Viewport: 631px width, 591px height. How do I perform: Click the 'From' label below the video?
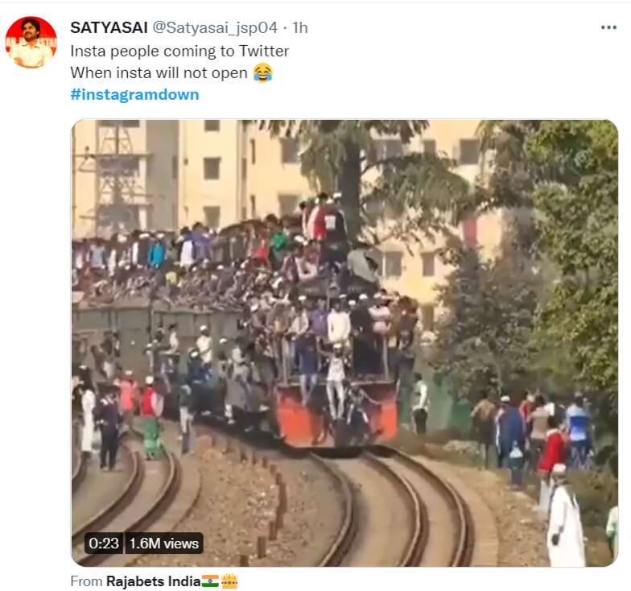(x=86, y=581)
